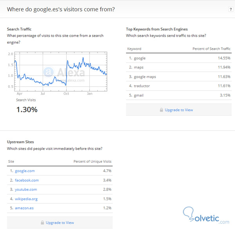Click the Search Traffic line chart
This screenshot has width=235, height=230.
(60, 72)
